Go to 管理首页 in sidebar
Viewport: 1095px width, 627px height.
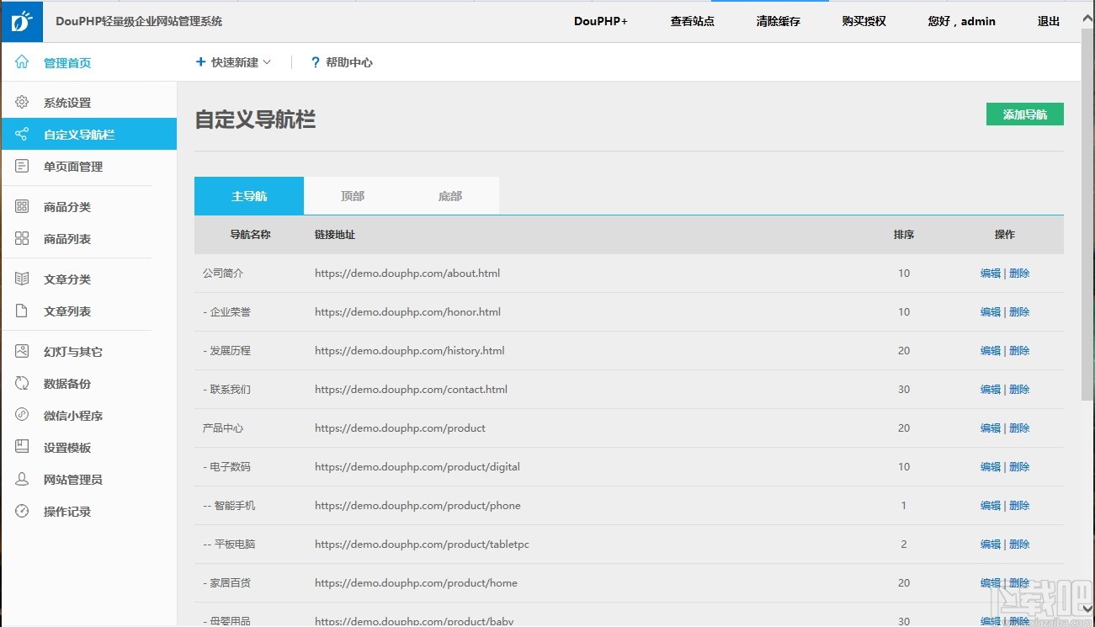coord(67,63)
